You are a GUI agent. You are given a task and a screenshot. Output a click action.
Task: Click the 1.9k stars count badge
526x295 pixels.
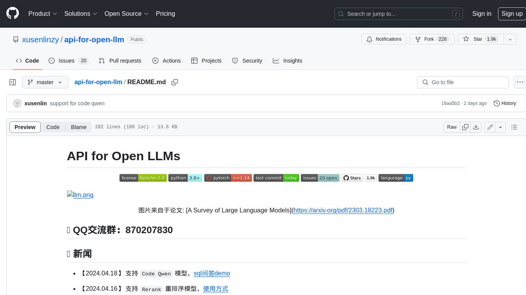point(371,178)
